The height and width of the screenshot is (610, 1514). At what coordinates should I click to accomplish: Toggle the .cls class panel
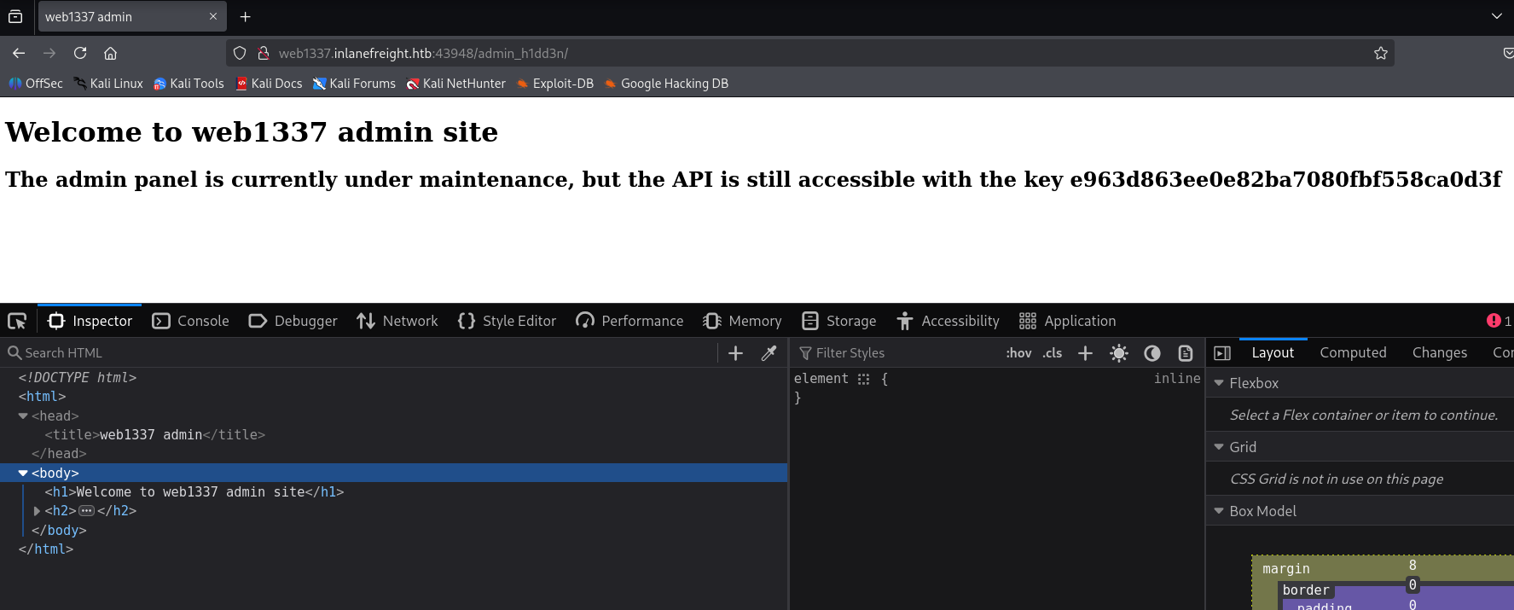(x=1052, y=353)
